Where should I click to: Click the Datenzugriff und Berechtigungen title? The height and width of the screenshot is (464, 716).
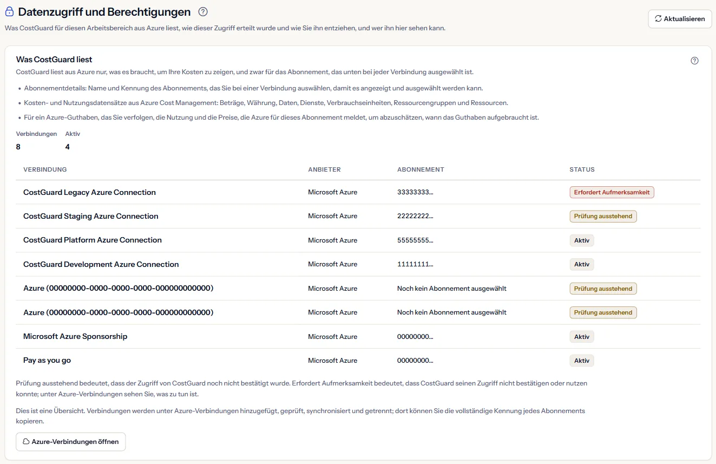(104, 12)
